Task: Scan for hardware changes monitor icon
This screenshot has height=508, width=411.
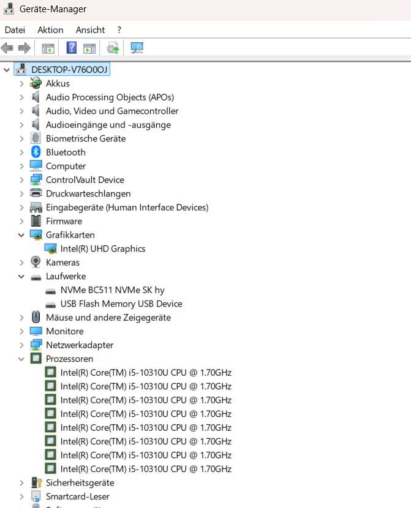Action: [137, 48]
